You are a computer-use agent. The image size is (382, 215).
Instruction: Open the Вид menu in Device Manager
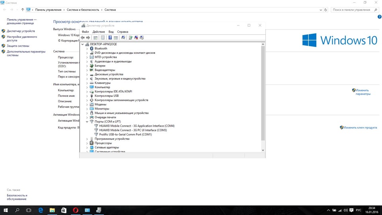pos(111,32)
